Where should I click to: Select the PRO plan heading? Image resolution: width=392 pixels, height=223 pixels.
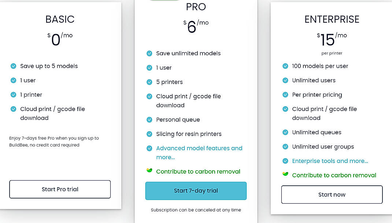click(x=196, y=7)
